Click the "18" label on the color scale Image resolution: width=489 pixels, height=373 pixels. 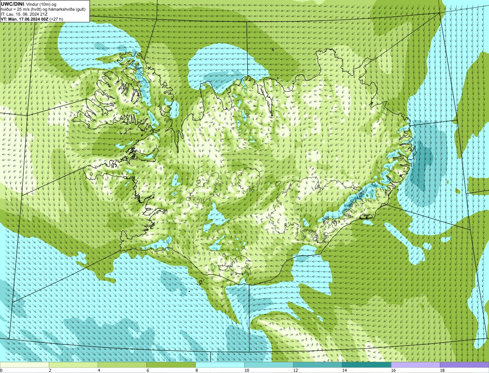pos(442,370)
